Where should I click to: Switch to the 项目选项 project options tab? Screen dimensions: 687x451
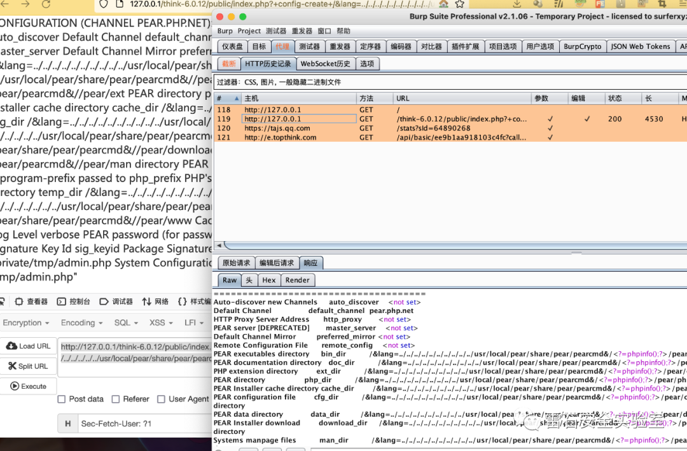[503, 46]
